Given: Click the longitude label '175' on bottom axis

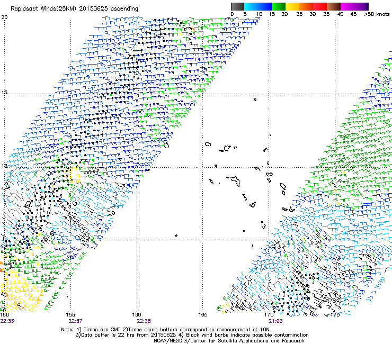Looking at the screenshot, I should coord(335,314).
